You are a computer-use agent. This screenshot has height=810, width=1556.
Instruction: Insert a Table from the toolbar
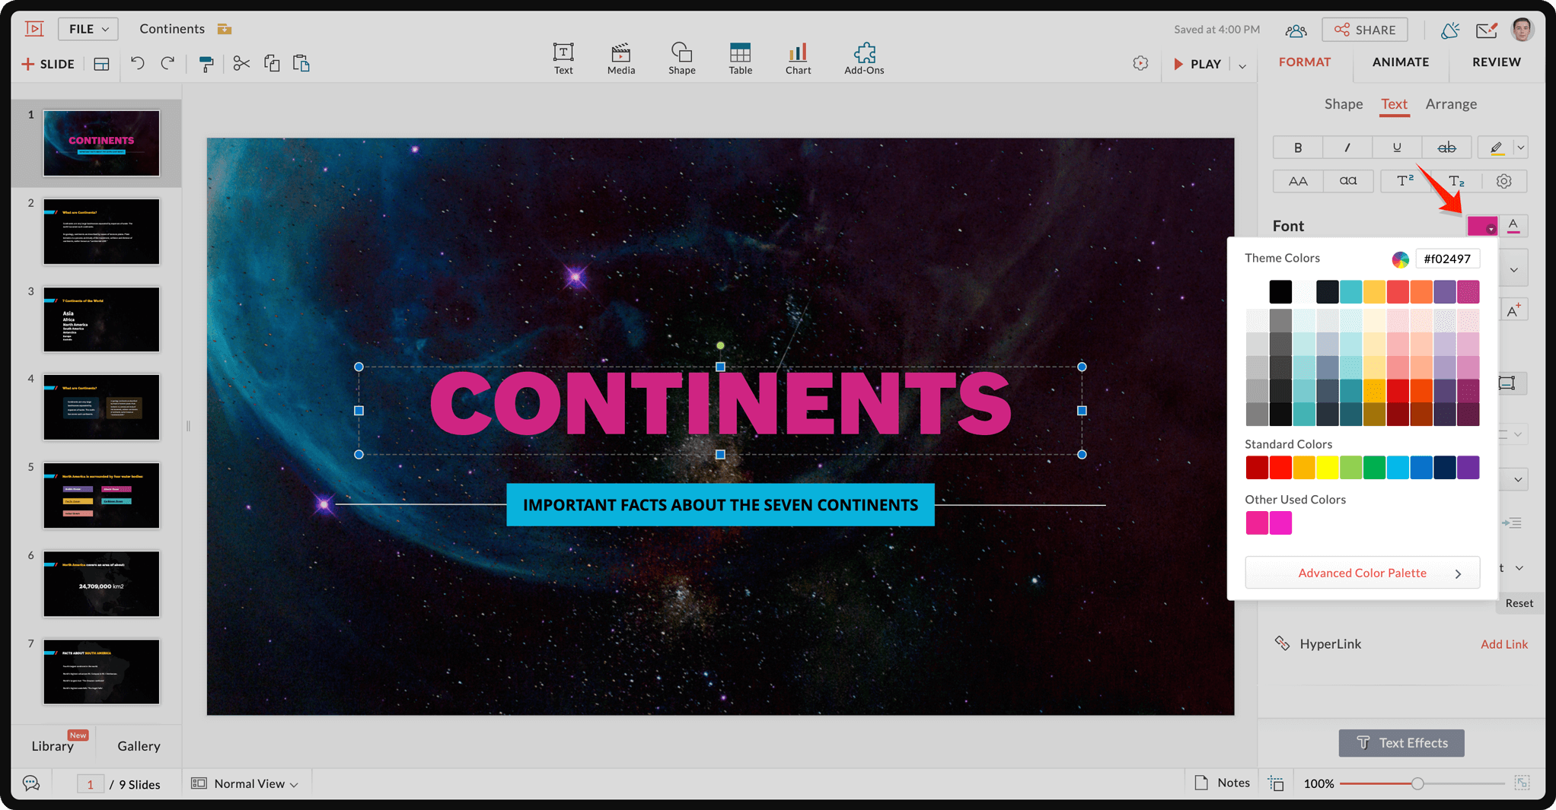coord(740,59)
